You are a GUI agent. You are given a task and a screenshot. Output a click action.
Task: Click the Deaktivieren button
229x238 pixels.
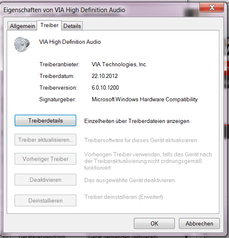pos(45,180)
